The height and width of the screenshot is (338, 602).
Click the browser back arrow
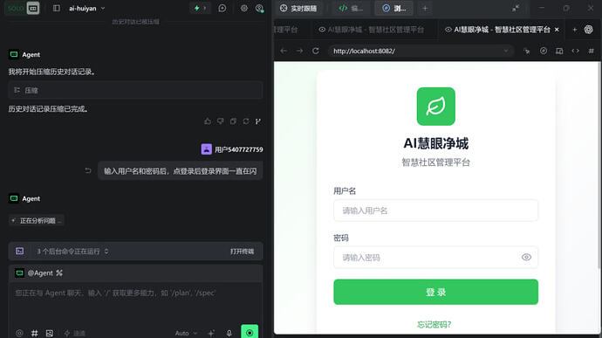(284, 51)
